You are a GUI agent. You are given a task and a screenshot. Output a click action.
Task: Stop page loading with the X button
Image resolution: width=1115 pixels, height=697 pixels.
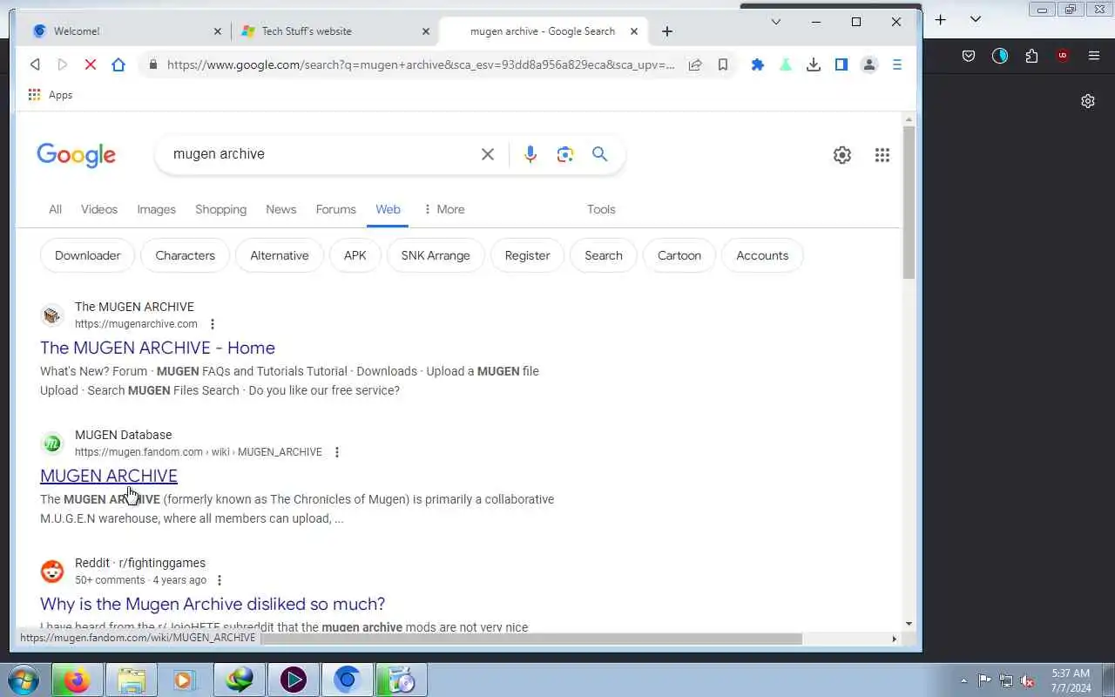point(90,64)
